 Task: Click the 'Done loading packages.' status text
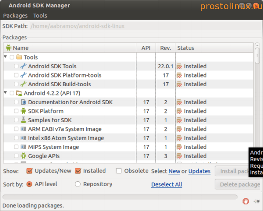pyautogui.click(x=33, y=205)
